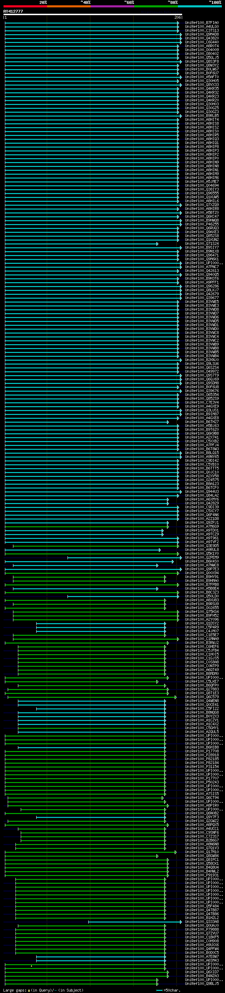The height and width of the screenshot is (993, 225).
Task: Open hit UniRef100_B6K4S0
Action: click(x=202, y=561)
